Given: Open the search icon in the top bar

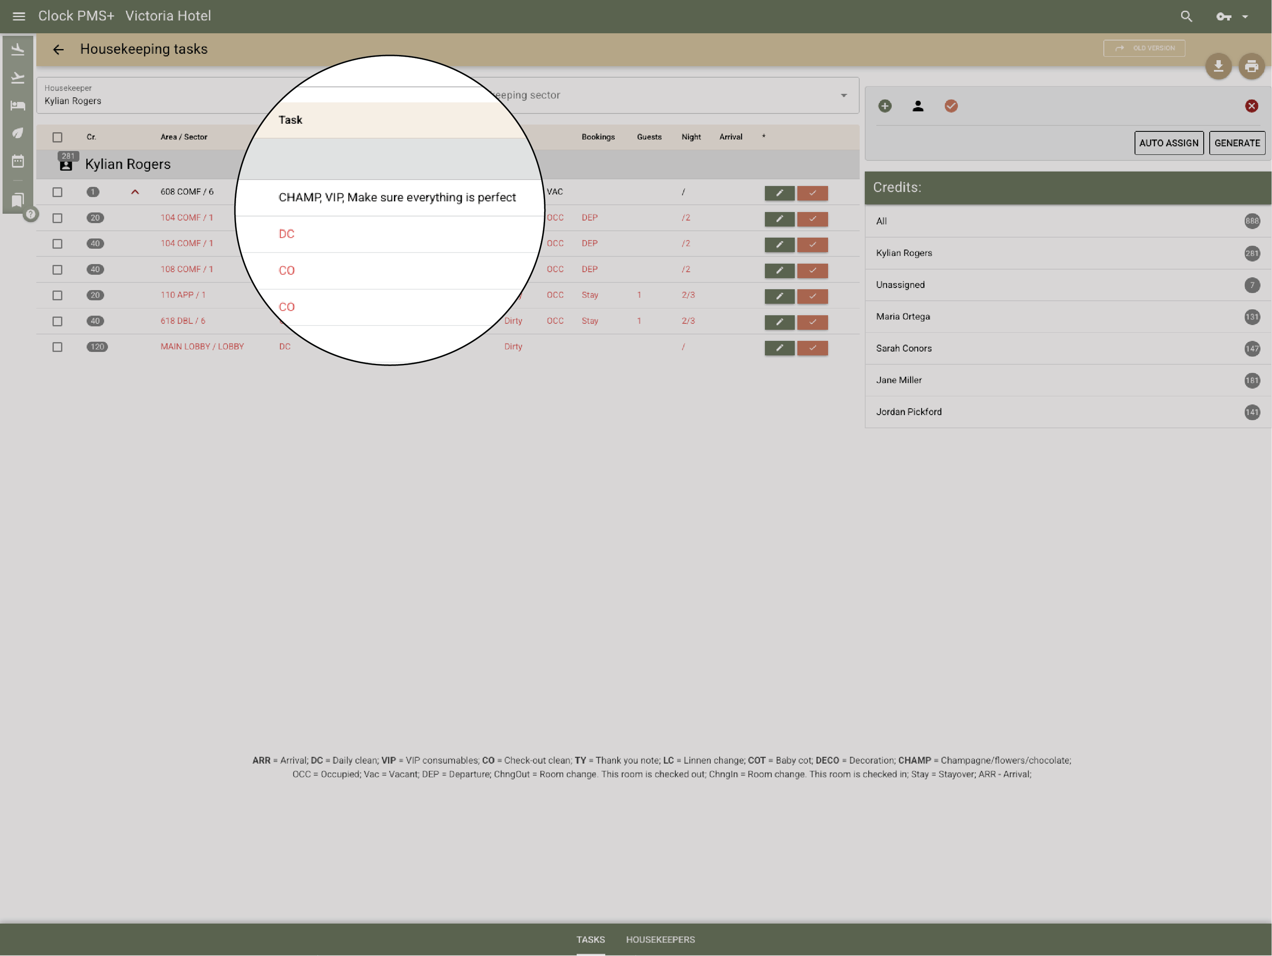Looking at the screenshot, I should point(1186,16).
